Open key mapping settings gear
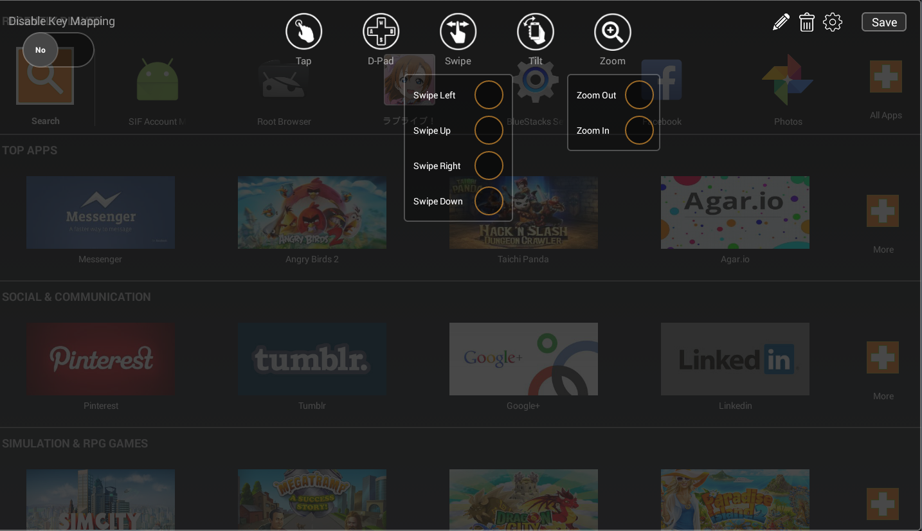The image size is (922, 531). [x=833, y=22]
